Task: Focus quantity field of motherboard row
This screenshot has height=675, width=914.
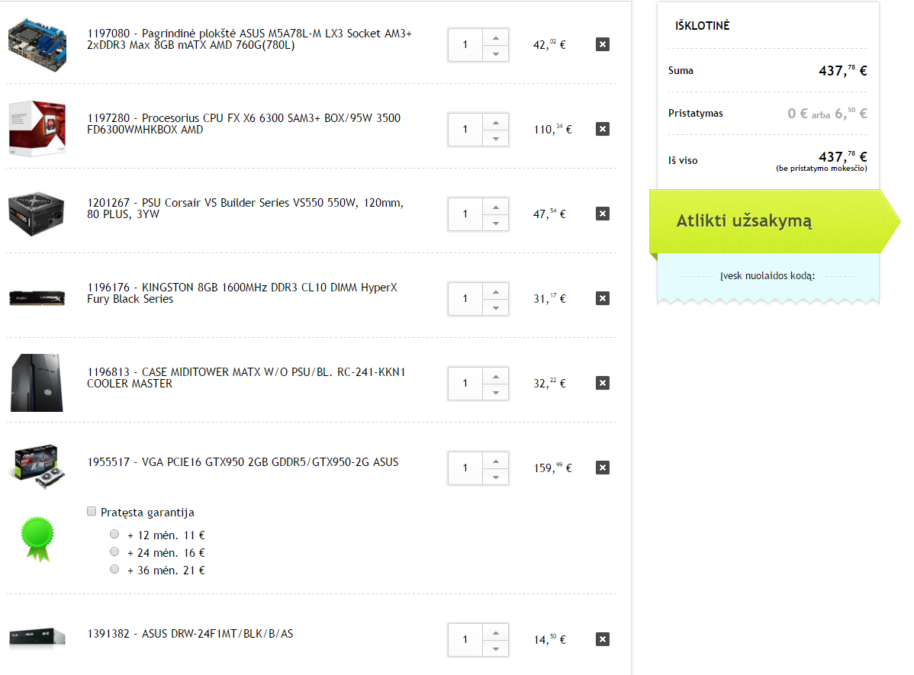Action: click(465, 45)
